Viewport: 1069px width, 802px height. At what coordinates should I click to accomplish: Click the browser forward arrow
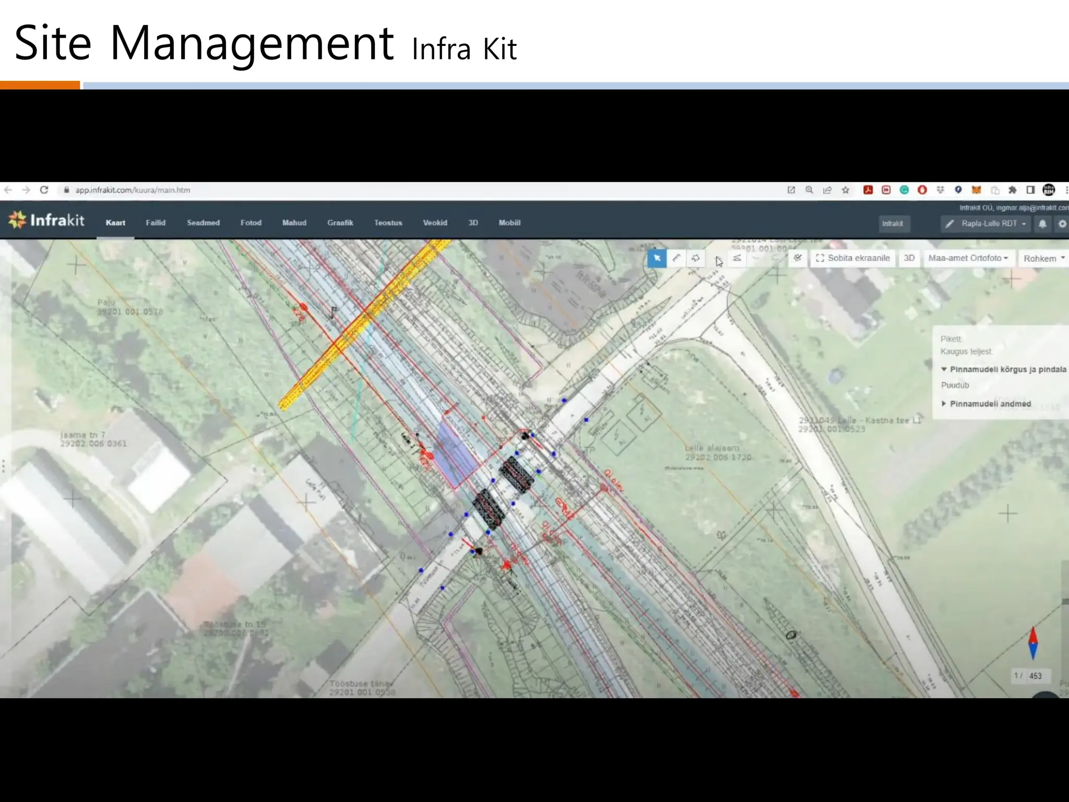coord(26,190)
